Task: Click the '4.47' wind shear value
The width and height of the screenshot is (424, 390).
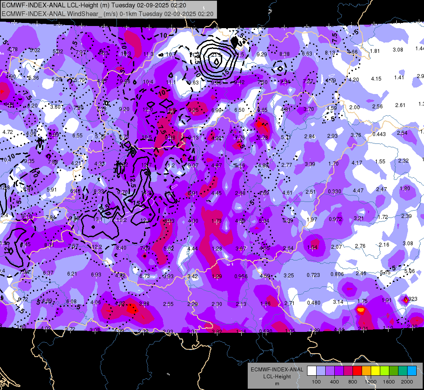Action: point(358,191)
